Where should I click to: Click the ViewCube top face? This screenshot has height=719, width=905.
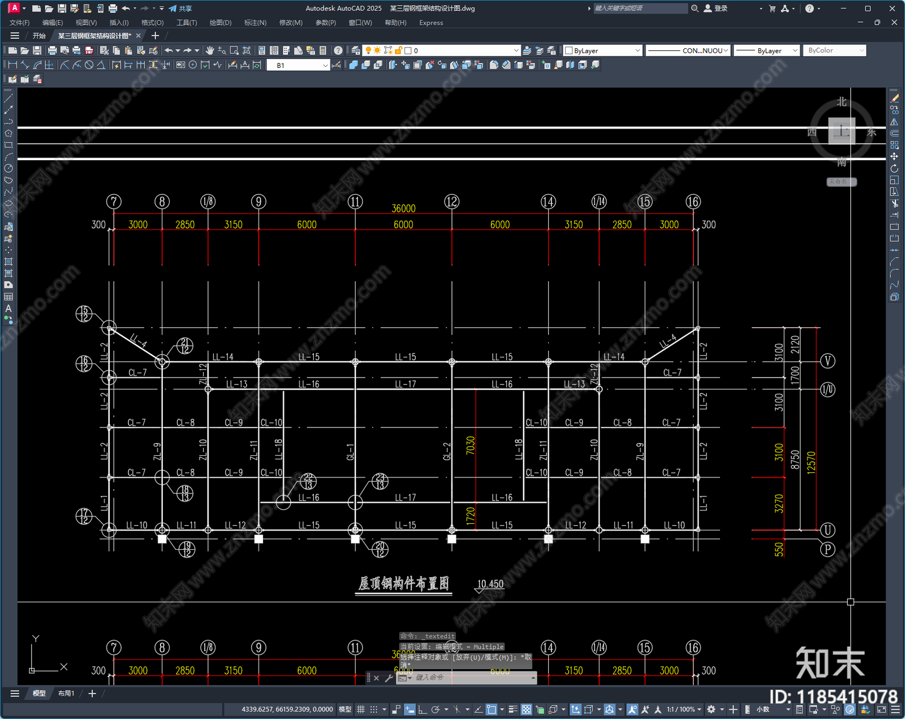click(x=842, y=131)
